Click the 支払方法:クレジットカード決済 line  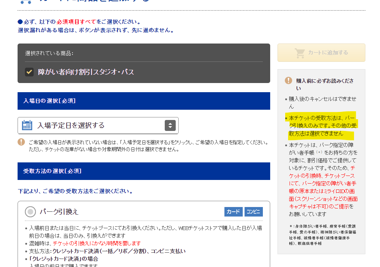tap(107, 251)
